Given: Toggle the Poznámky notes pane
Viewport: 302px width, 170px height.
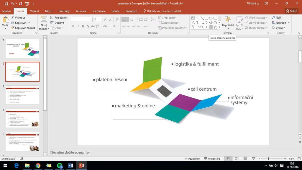Looking at the screenshot, I should (x=192, y=158).
